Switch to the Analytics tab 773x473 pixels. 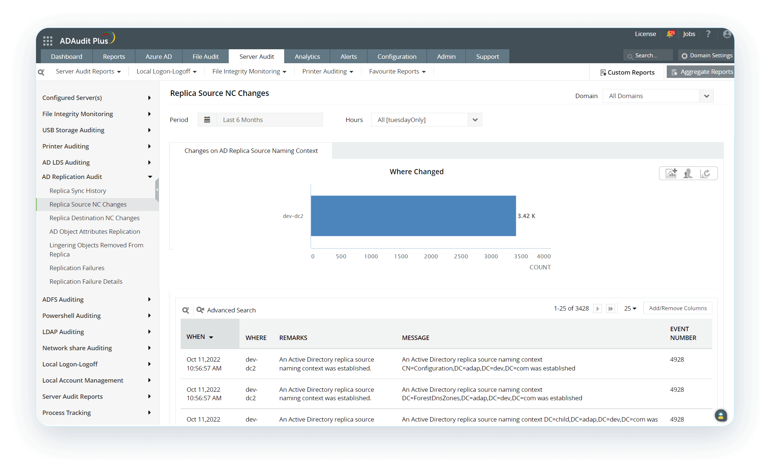(307, 57)
